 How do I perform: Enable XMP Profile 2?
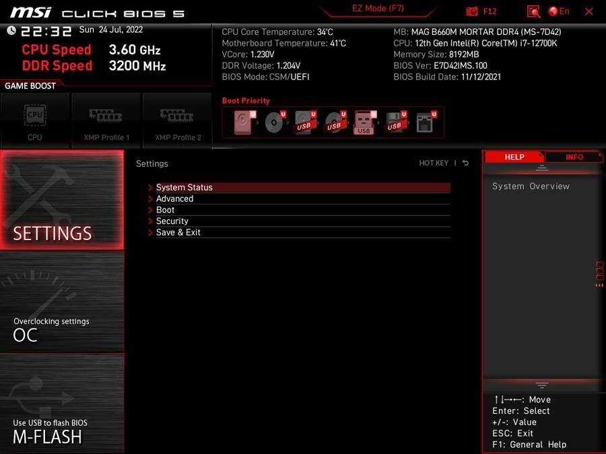(178, 120)
